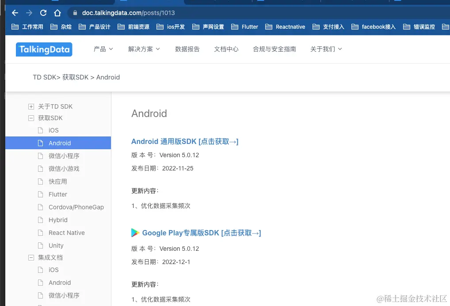The width and height of the screenshot is (450, 306).
Task: Select Flutter in the sidebar tree
Action: 57,194
